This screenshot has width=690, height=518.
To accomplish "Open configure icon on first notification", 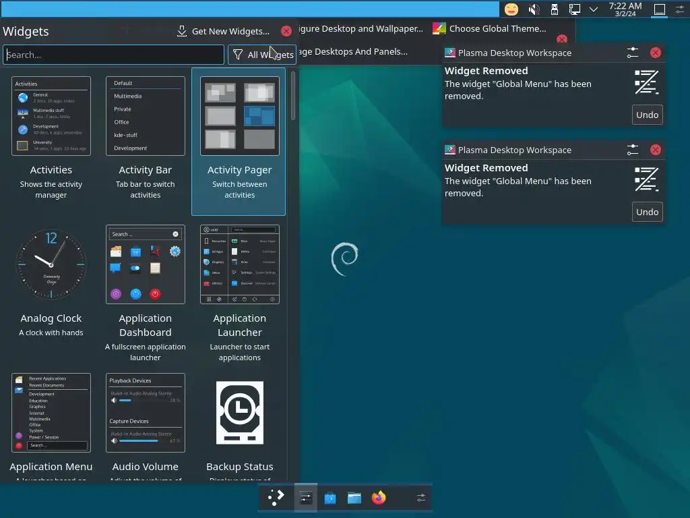I will [x=632, y=53].
